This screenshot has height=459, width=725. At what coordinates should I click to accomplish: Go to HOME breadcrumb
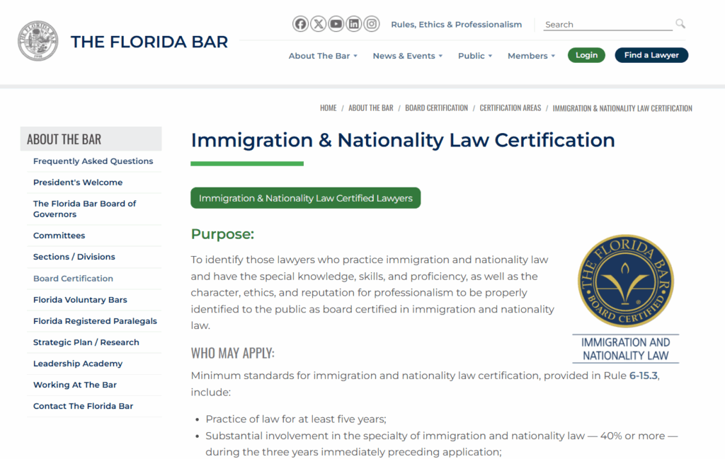click(x=329, y=108)
